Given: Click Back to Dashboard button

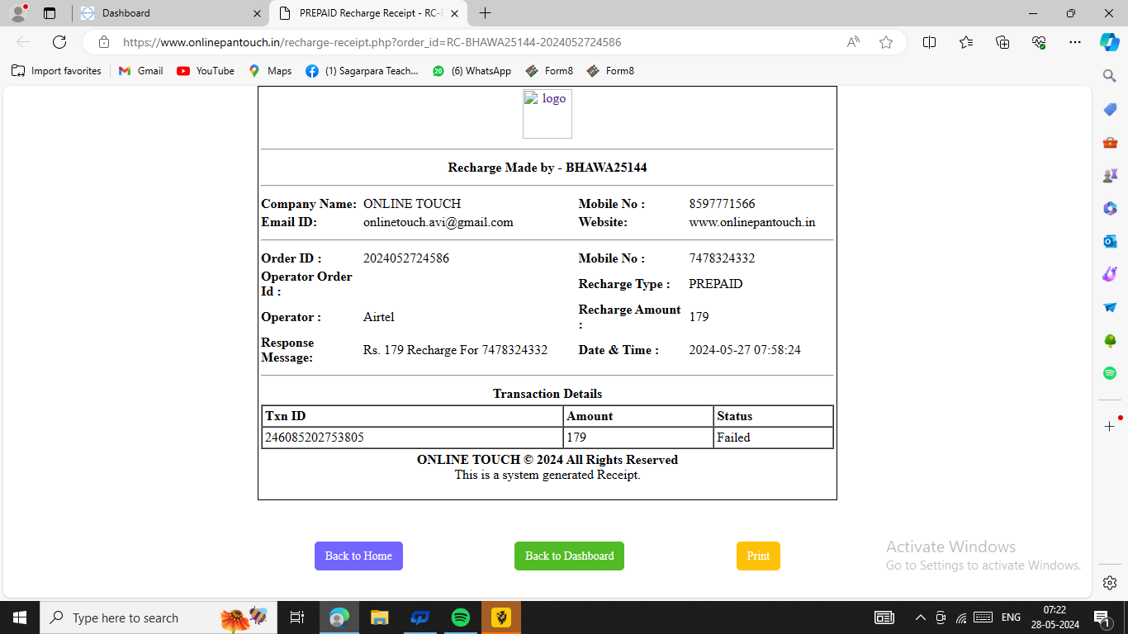Looking at the screenshot, I should 569,556.
